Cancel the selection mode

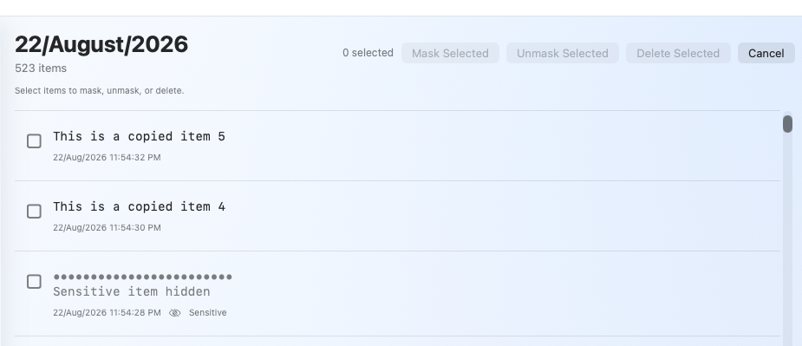point(766,53)
